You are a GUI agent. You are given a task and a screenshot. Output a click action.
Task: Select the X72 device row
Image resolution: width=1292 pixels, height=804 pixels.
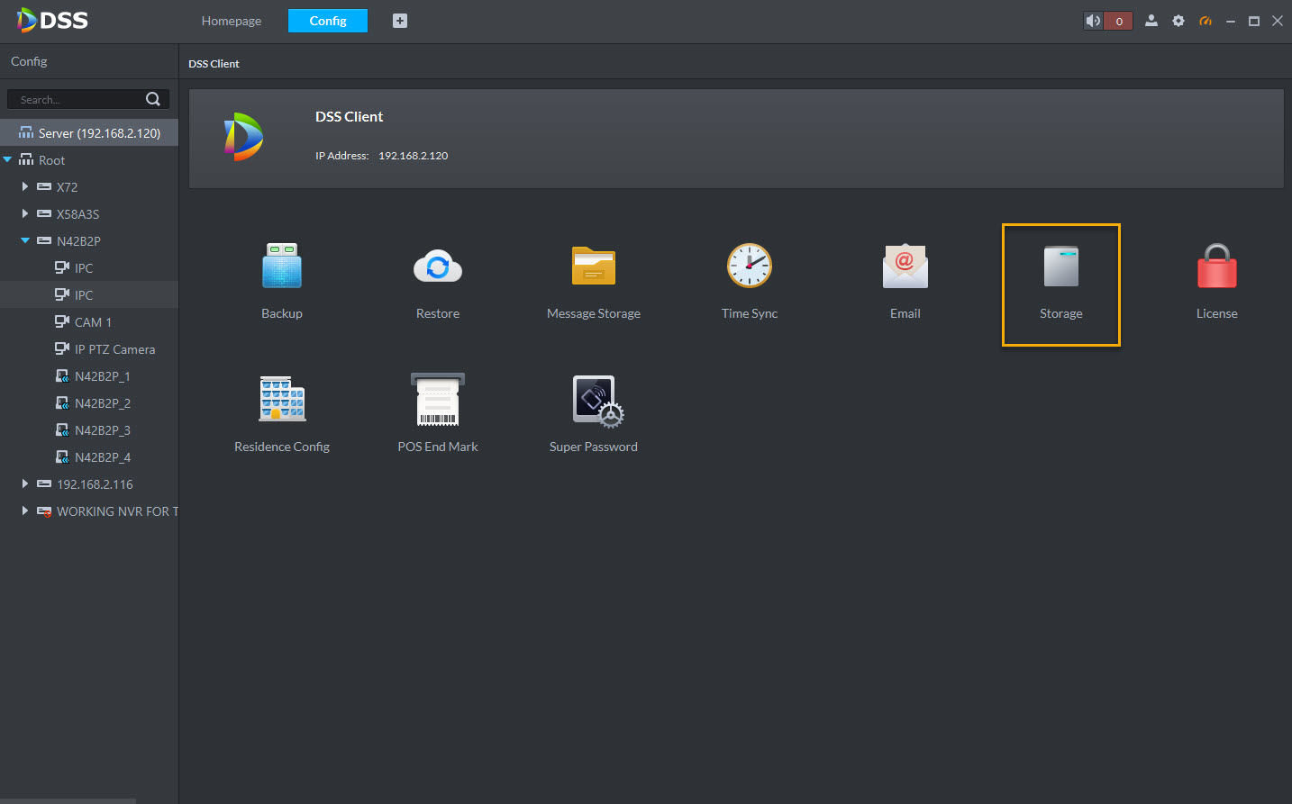(x=89, y=187)
